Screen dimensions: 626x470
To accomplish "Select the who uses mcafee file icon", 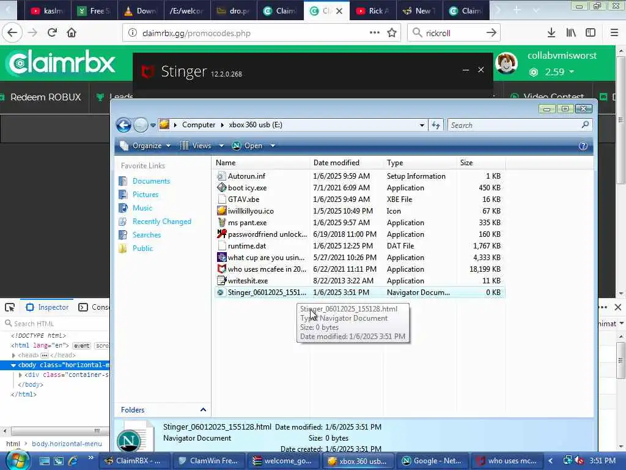I will 221,269.
